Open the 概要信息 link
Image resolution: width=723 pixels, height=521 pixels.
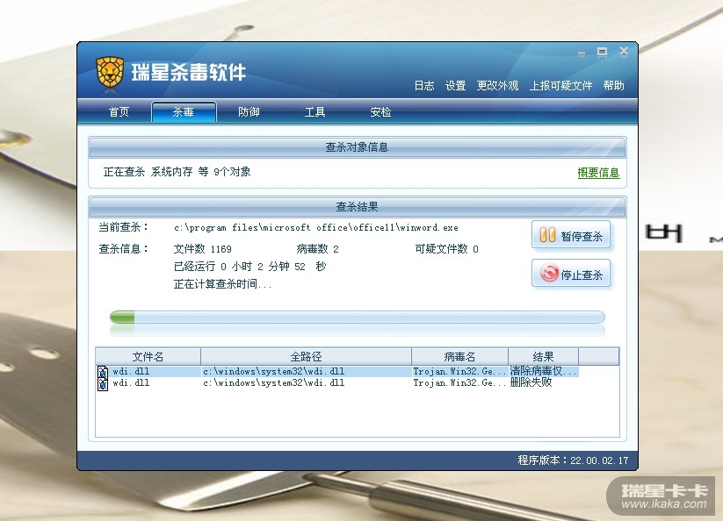(x=598, y=173)
